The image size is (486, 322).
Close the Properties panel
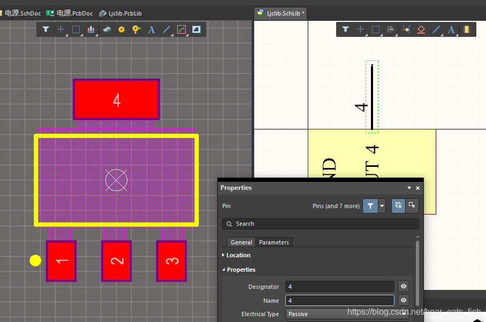(x=418, y=188)
